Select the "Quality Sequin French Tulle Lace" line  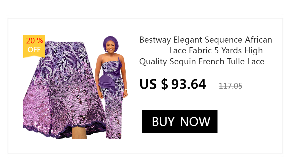coord(202,61)
